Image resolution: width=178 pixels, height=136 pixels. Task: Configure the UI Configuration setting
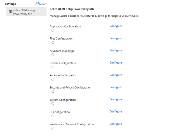point(116,112)
